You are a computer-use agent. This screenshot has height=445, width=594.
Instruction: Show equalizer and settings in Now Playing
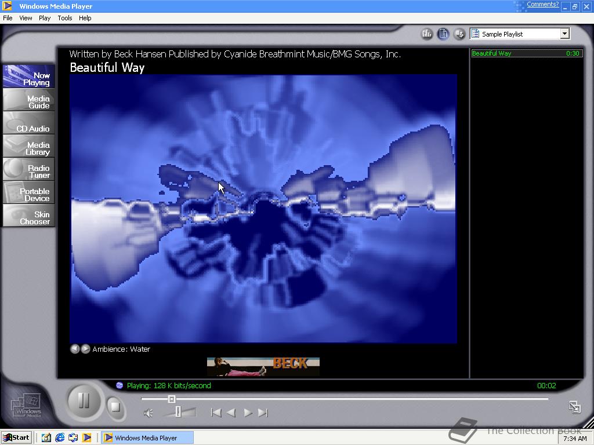tap(427, 34)
